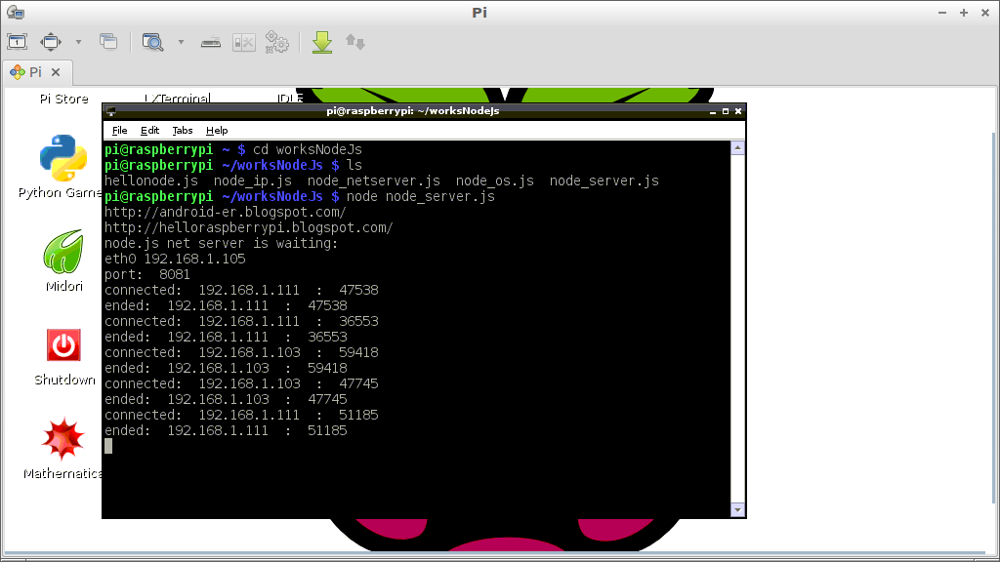1000x562 pixels.
Task: Click the Remmina app icon in title bar
Action: point(16,12)
